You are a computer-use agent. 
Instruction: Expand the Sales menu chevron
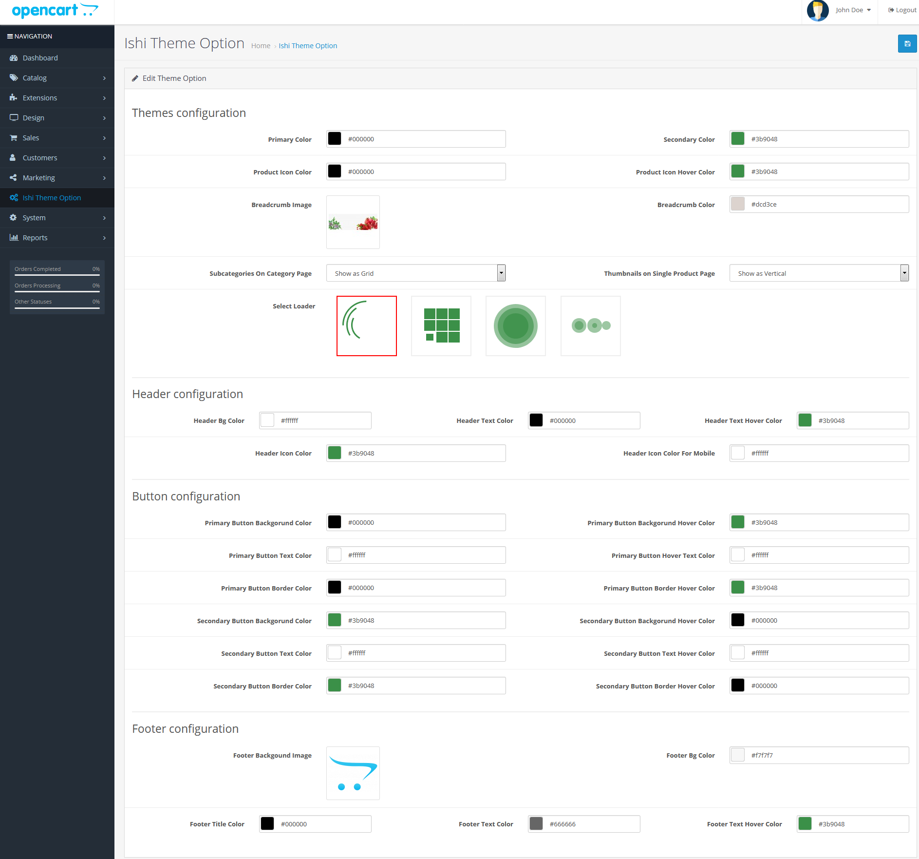104,138
